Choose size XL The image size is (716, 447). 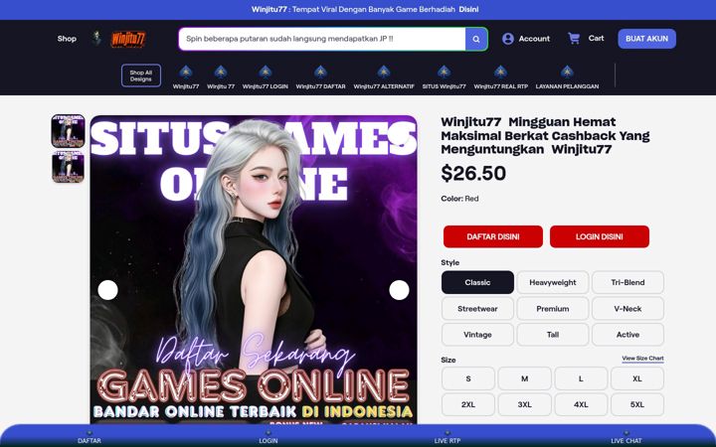coord(637,378)
